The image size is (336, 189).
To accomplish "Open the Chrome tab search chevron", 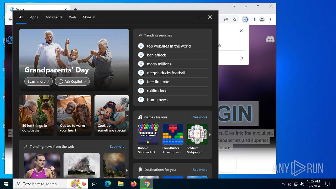I will [234, 7].
